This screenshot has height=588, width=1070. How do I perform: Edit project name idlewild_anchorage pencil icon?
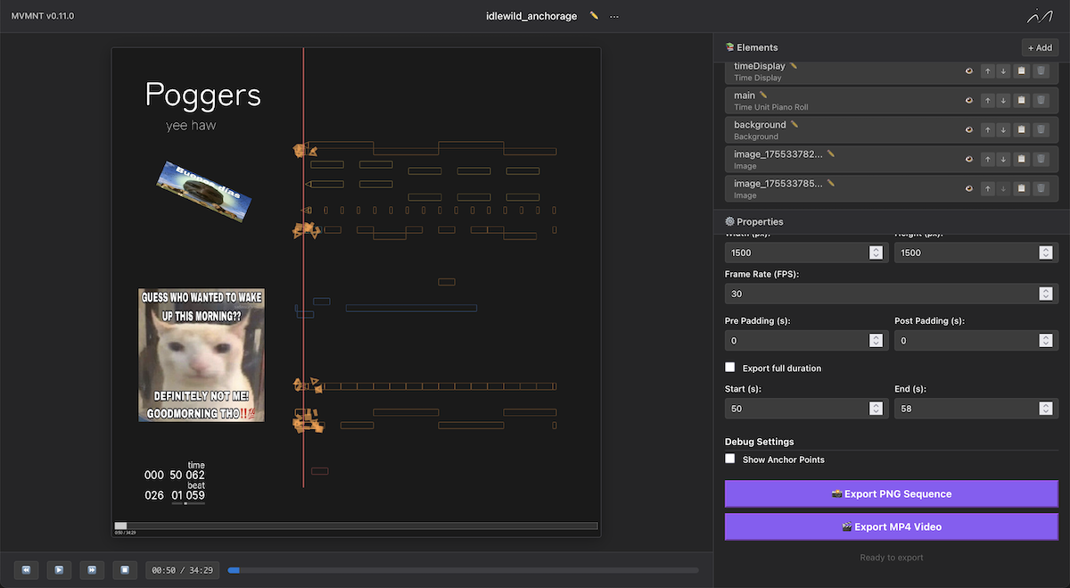[594, 16]
